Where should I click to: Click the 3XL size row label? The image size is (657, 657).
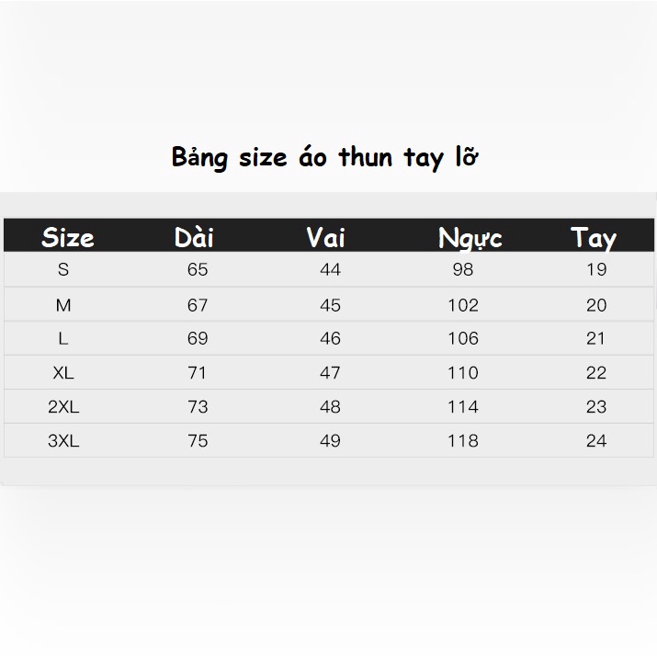pyautogui.click(x=63, y=441)
